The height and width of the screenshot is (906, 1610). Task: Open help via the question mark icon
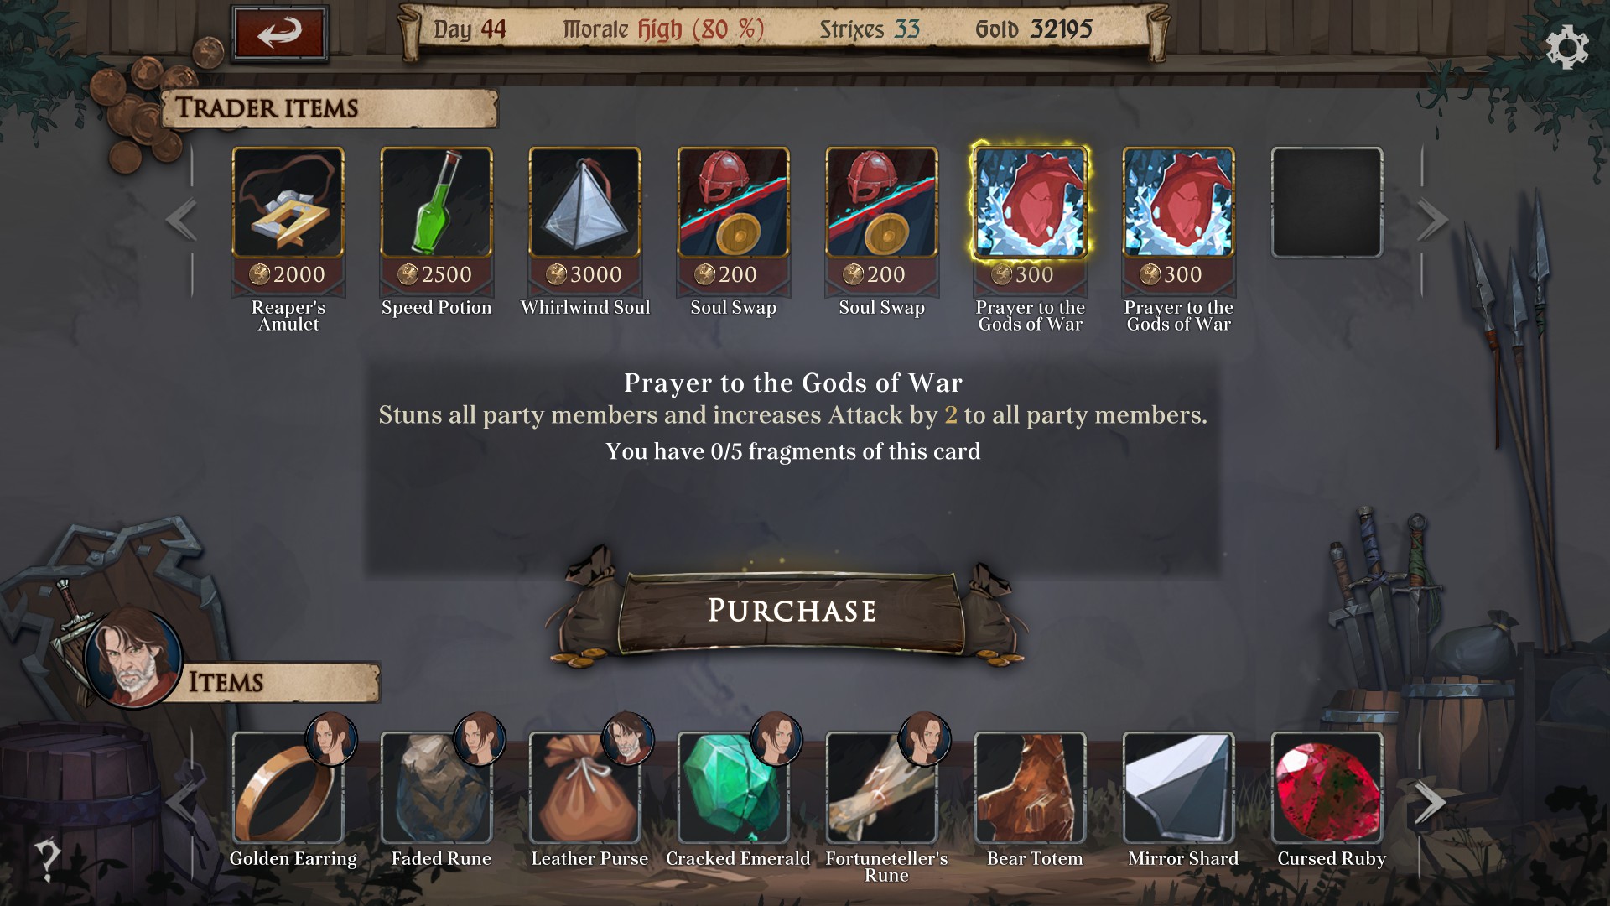tap(47, 859)
